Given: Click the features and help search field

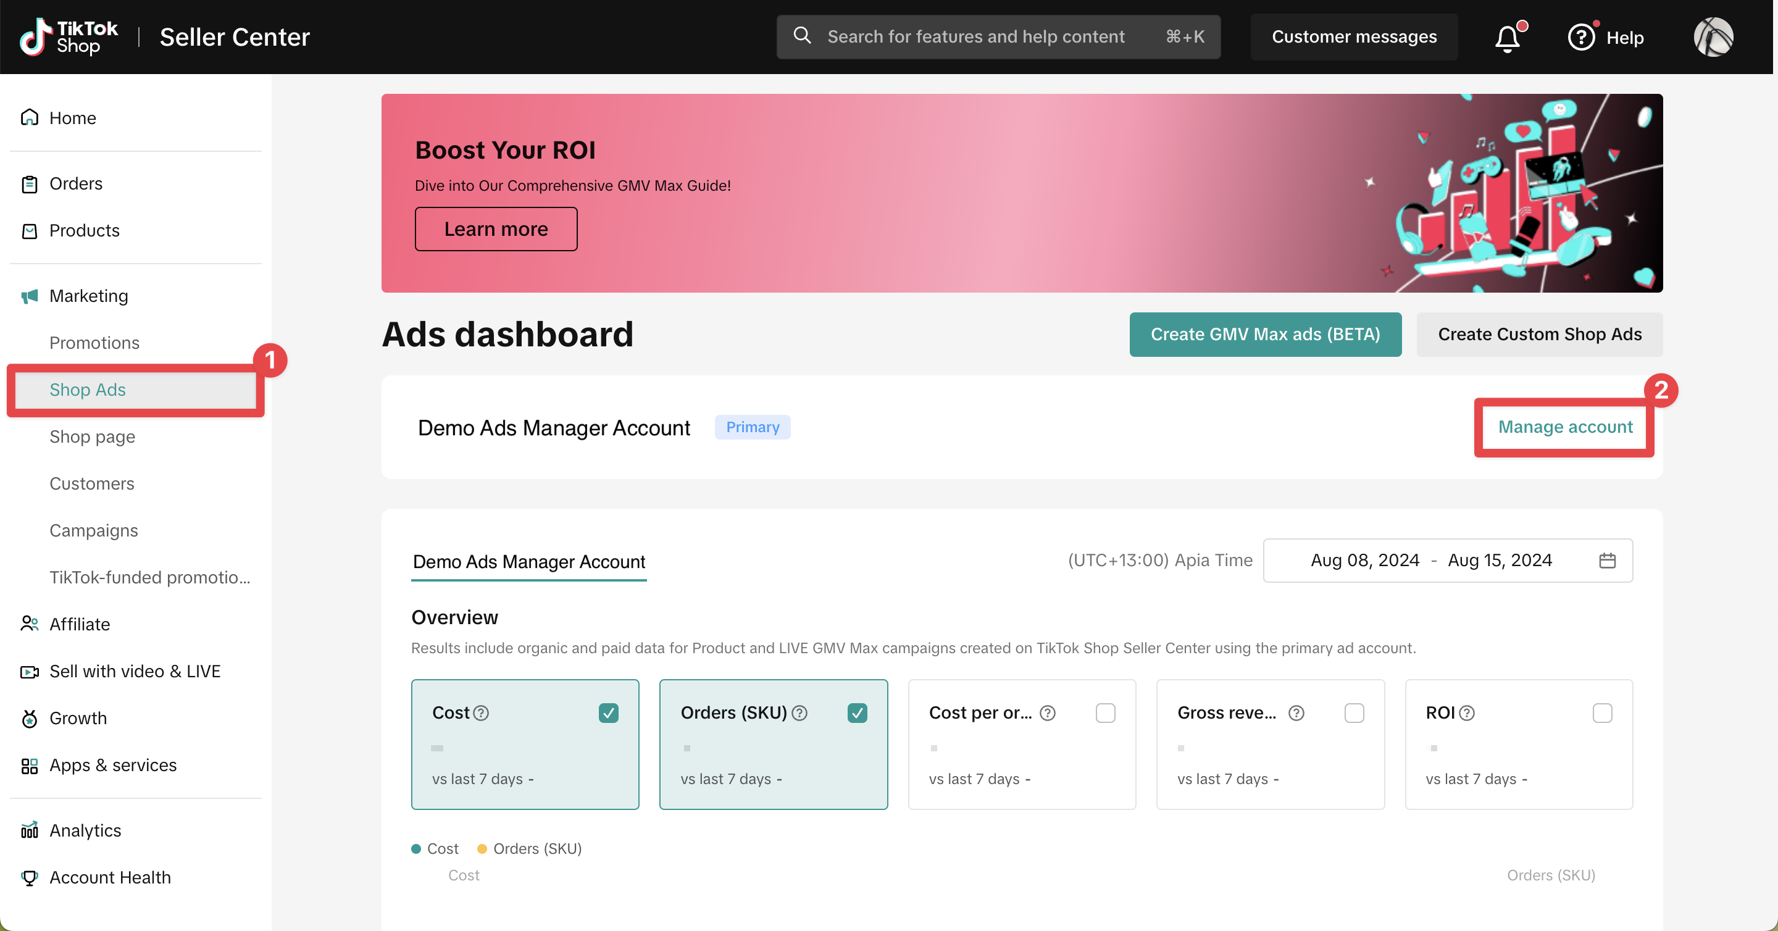Looking at the screenshot, I should [x=975, y=37].
